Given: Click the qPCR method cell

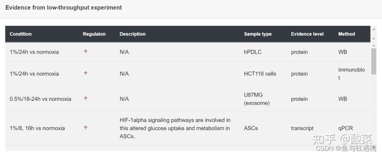Looking at the screenshot, I should point(346,128).
